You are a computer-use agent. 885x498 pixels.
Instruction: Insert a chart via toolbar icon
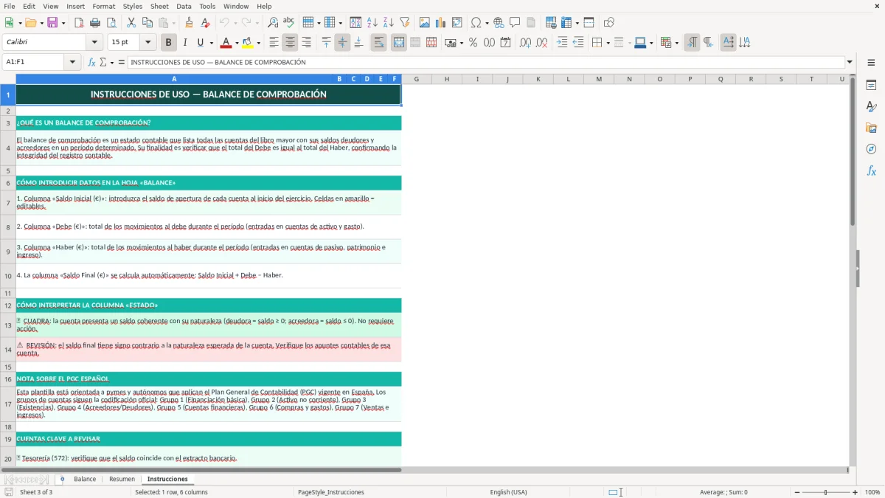click(441, 23)
